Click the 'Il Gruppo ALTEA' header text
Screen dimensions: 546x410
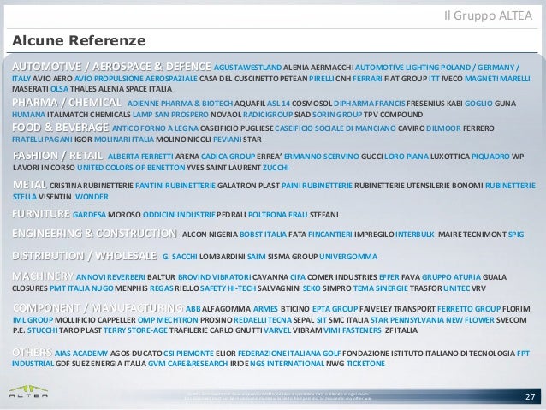(488, 15)
